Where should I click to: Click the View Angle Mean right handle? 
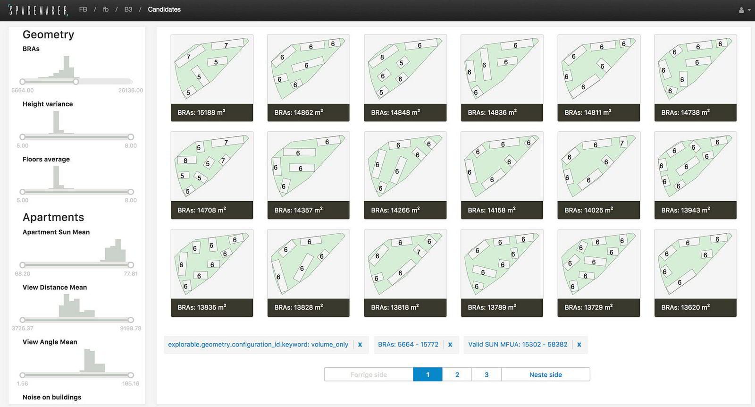coord(131,375)
